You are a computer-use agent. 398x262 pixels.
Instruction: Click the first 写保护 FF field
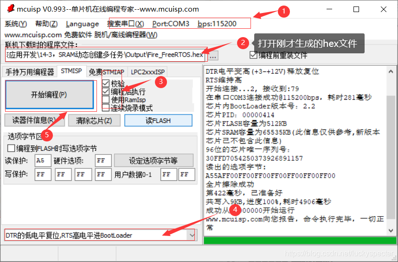[x=43, y=174]
